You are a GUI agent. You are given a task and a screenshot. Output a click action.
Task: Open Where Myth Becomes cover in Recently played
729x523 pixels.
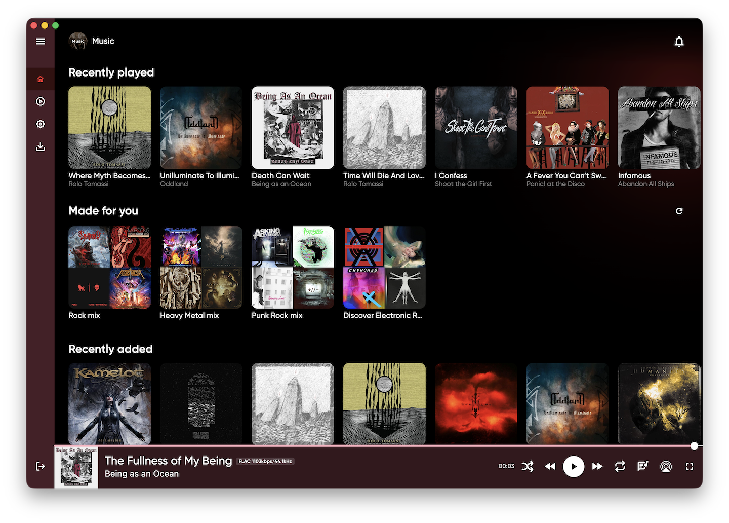pos(110,128)
